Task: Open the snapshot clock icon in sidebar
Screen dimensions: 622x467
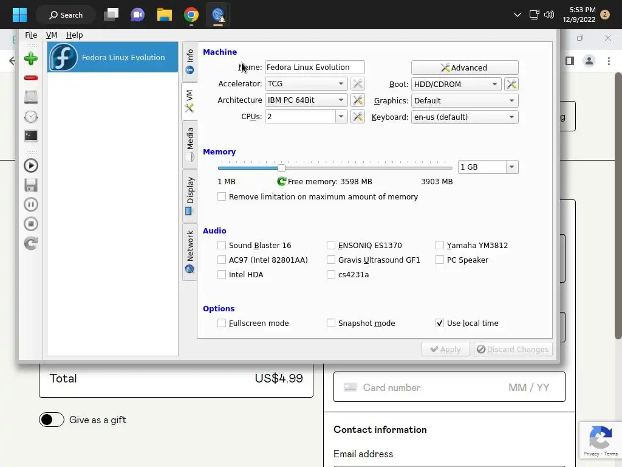Action: click(x=31, y=117)
